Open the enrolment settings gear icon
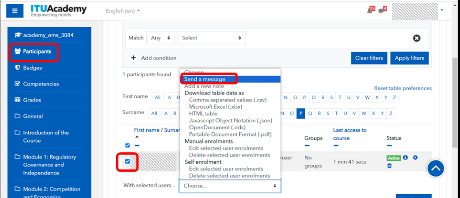Image resolution: width=460 pixels, height=198 pixels. tap(415, 158)
